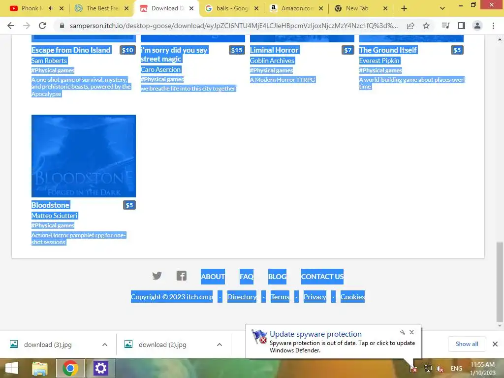Open File Explorer from the taskbar

click(x=40, y=368)
